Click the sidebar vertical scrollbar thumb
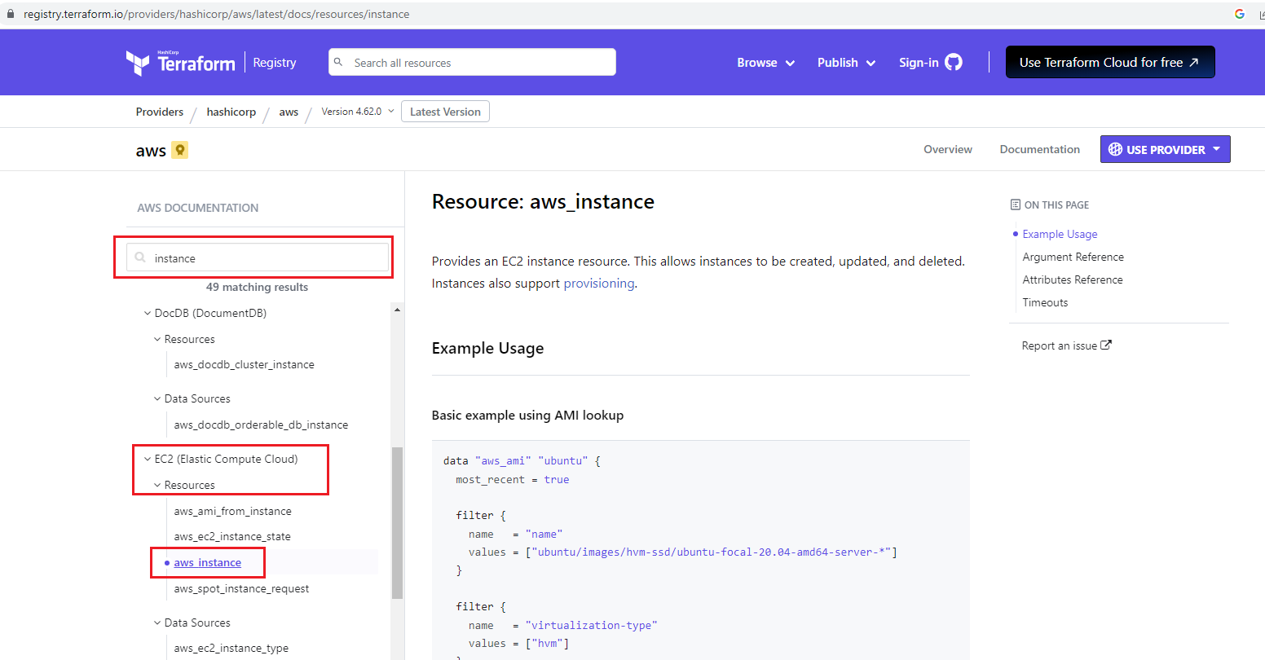 tap(397, 522)
